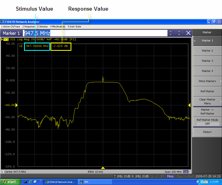
Task: Click the IFBW 10 kHz status text
Action: (95, 172)
